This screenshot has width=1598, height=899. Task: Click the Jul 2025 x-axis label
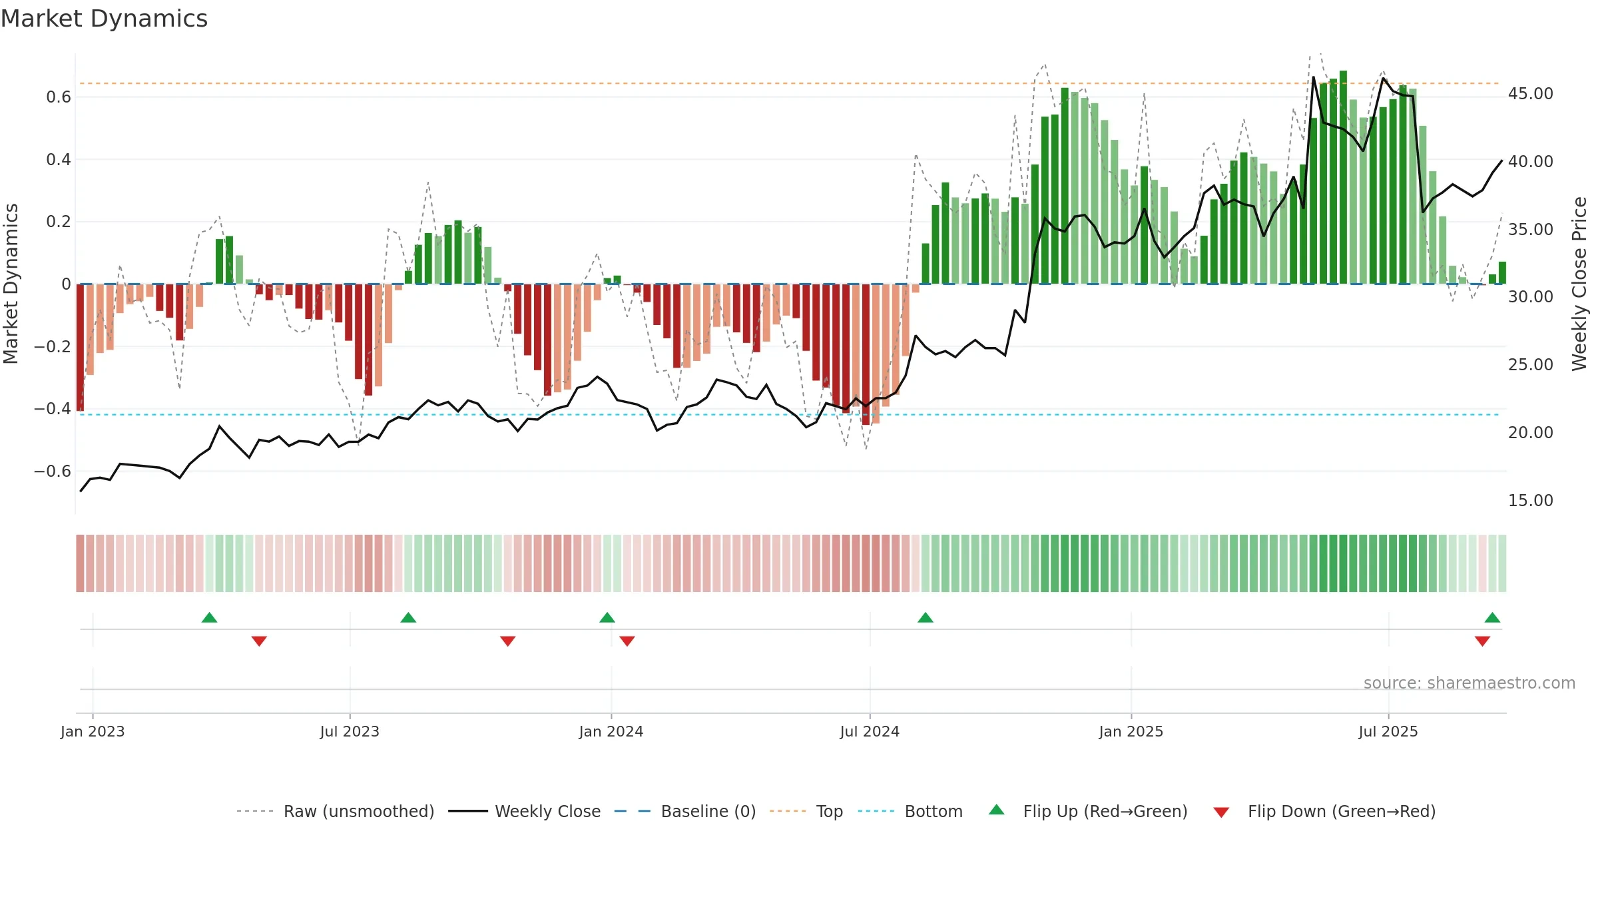tap(1388, 731)
